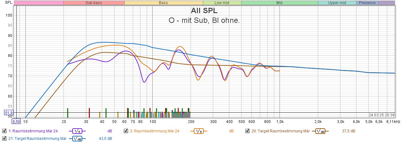Select the '2: Raumbestimmung Mär 24' legend label
The width and height of the screenshot is (402, 143).
[x=155, y=131]
